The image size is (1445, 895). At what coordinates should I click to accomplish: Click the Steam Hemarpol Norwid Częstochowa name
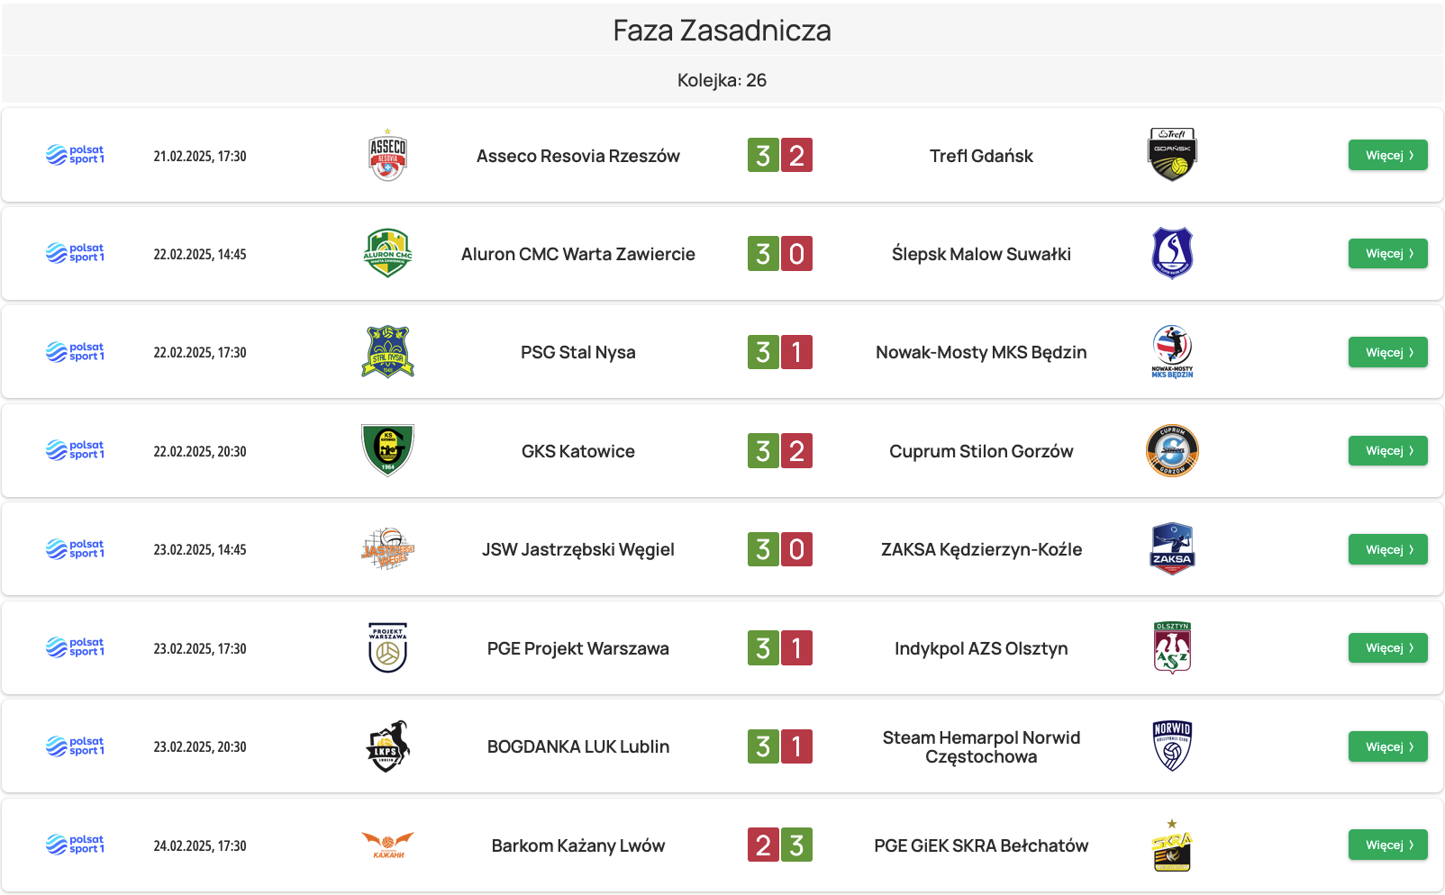pyautogui.click(x=981, y=747)
